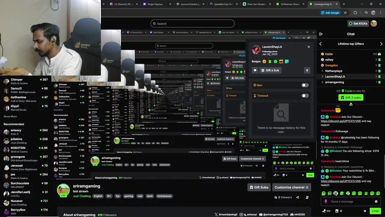Expand followed channels with Show More
The image size is (385, 217).
pos(10,116)
